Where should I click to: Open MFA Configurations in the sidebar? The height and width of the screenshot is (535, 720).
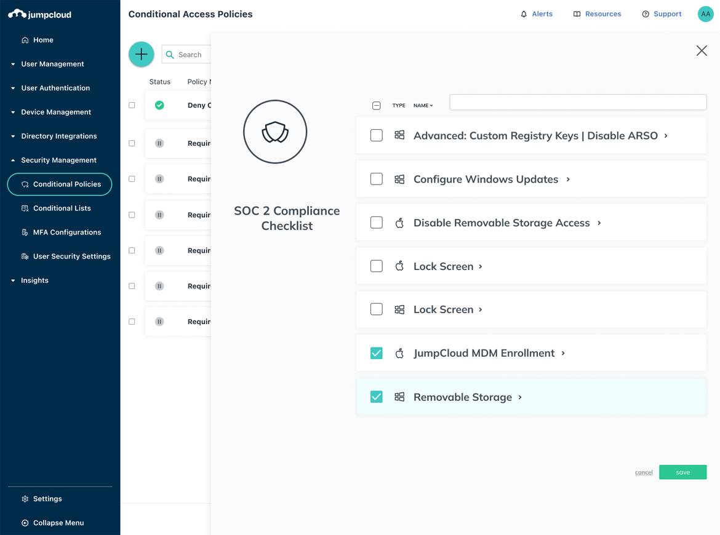pyautogui.click(x=67, y=232)
